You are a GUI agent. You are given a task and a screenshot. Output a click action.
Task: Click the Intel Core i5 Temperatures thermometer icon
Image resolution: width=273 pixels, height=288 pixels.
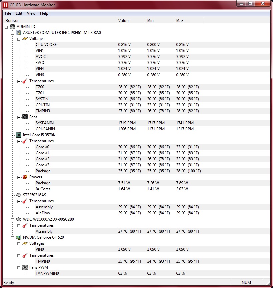[25, 141]
